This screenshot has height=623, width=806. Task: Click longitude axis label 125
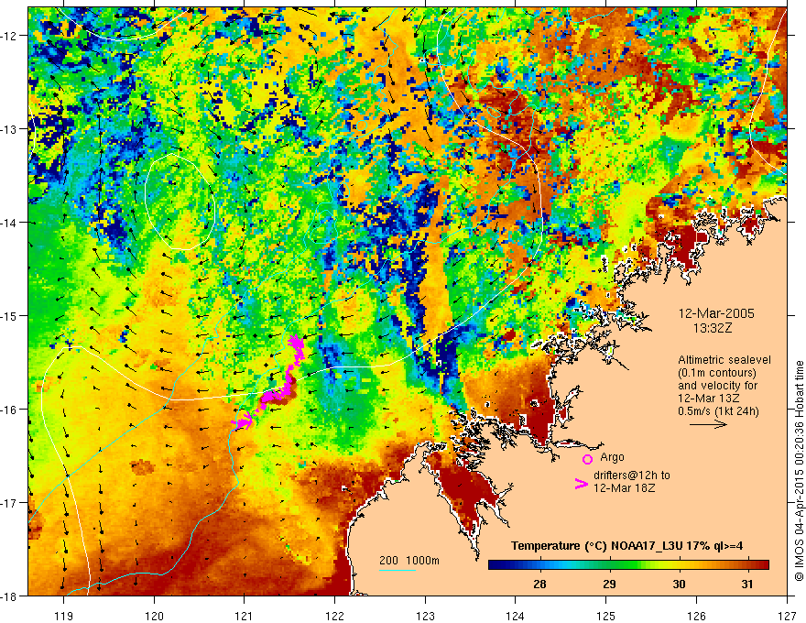[x=606, y=617]
